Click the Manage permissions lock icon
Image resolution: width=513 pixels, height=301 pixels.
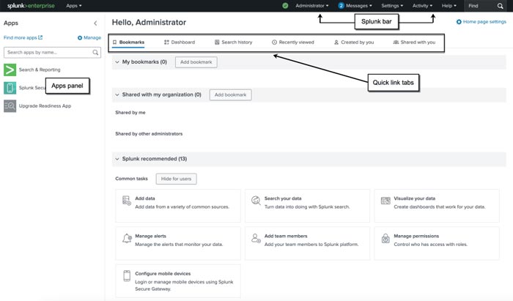(x=385, y=238)
